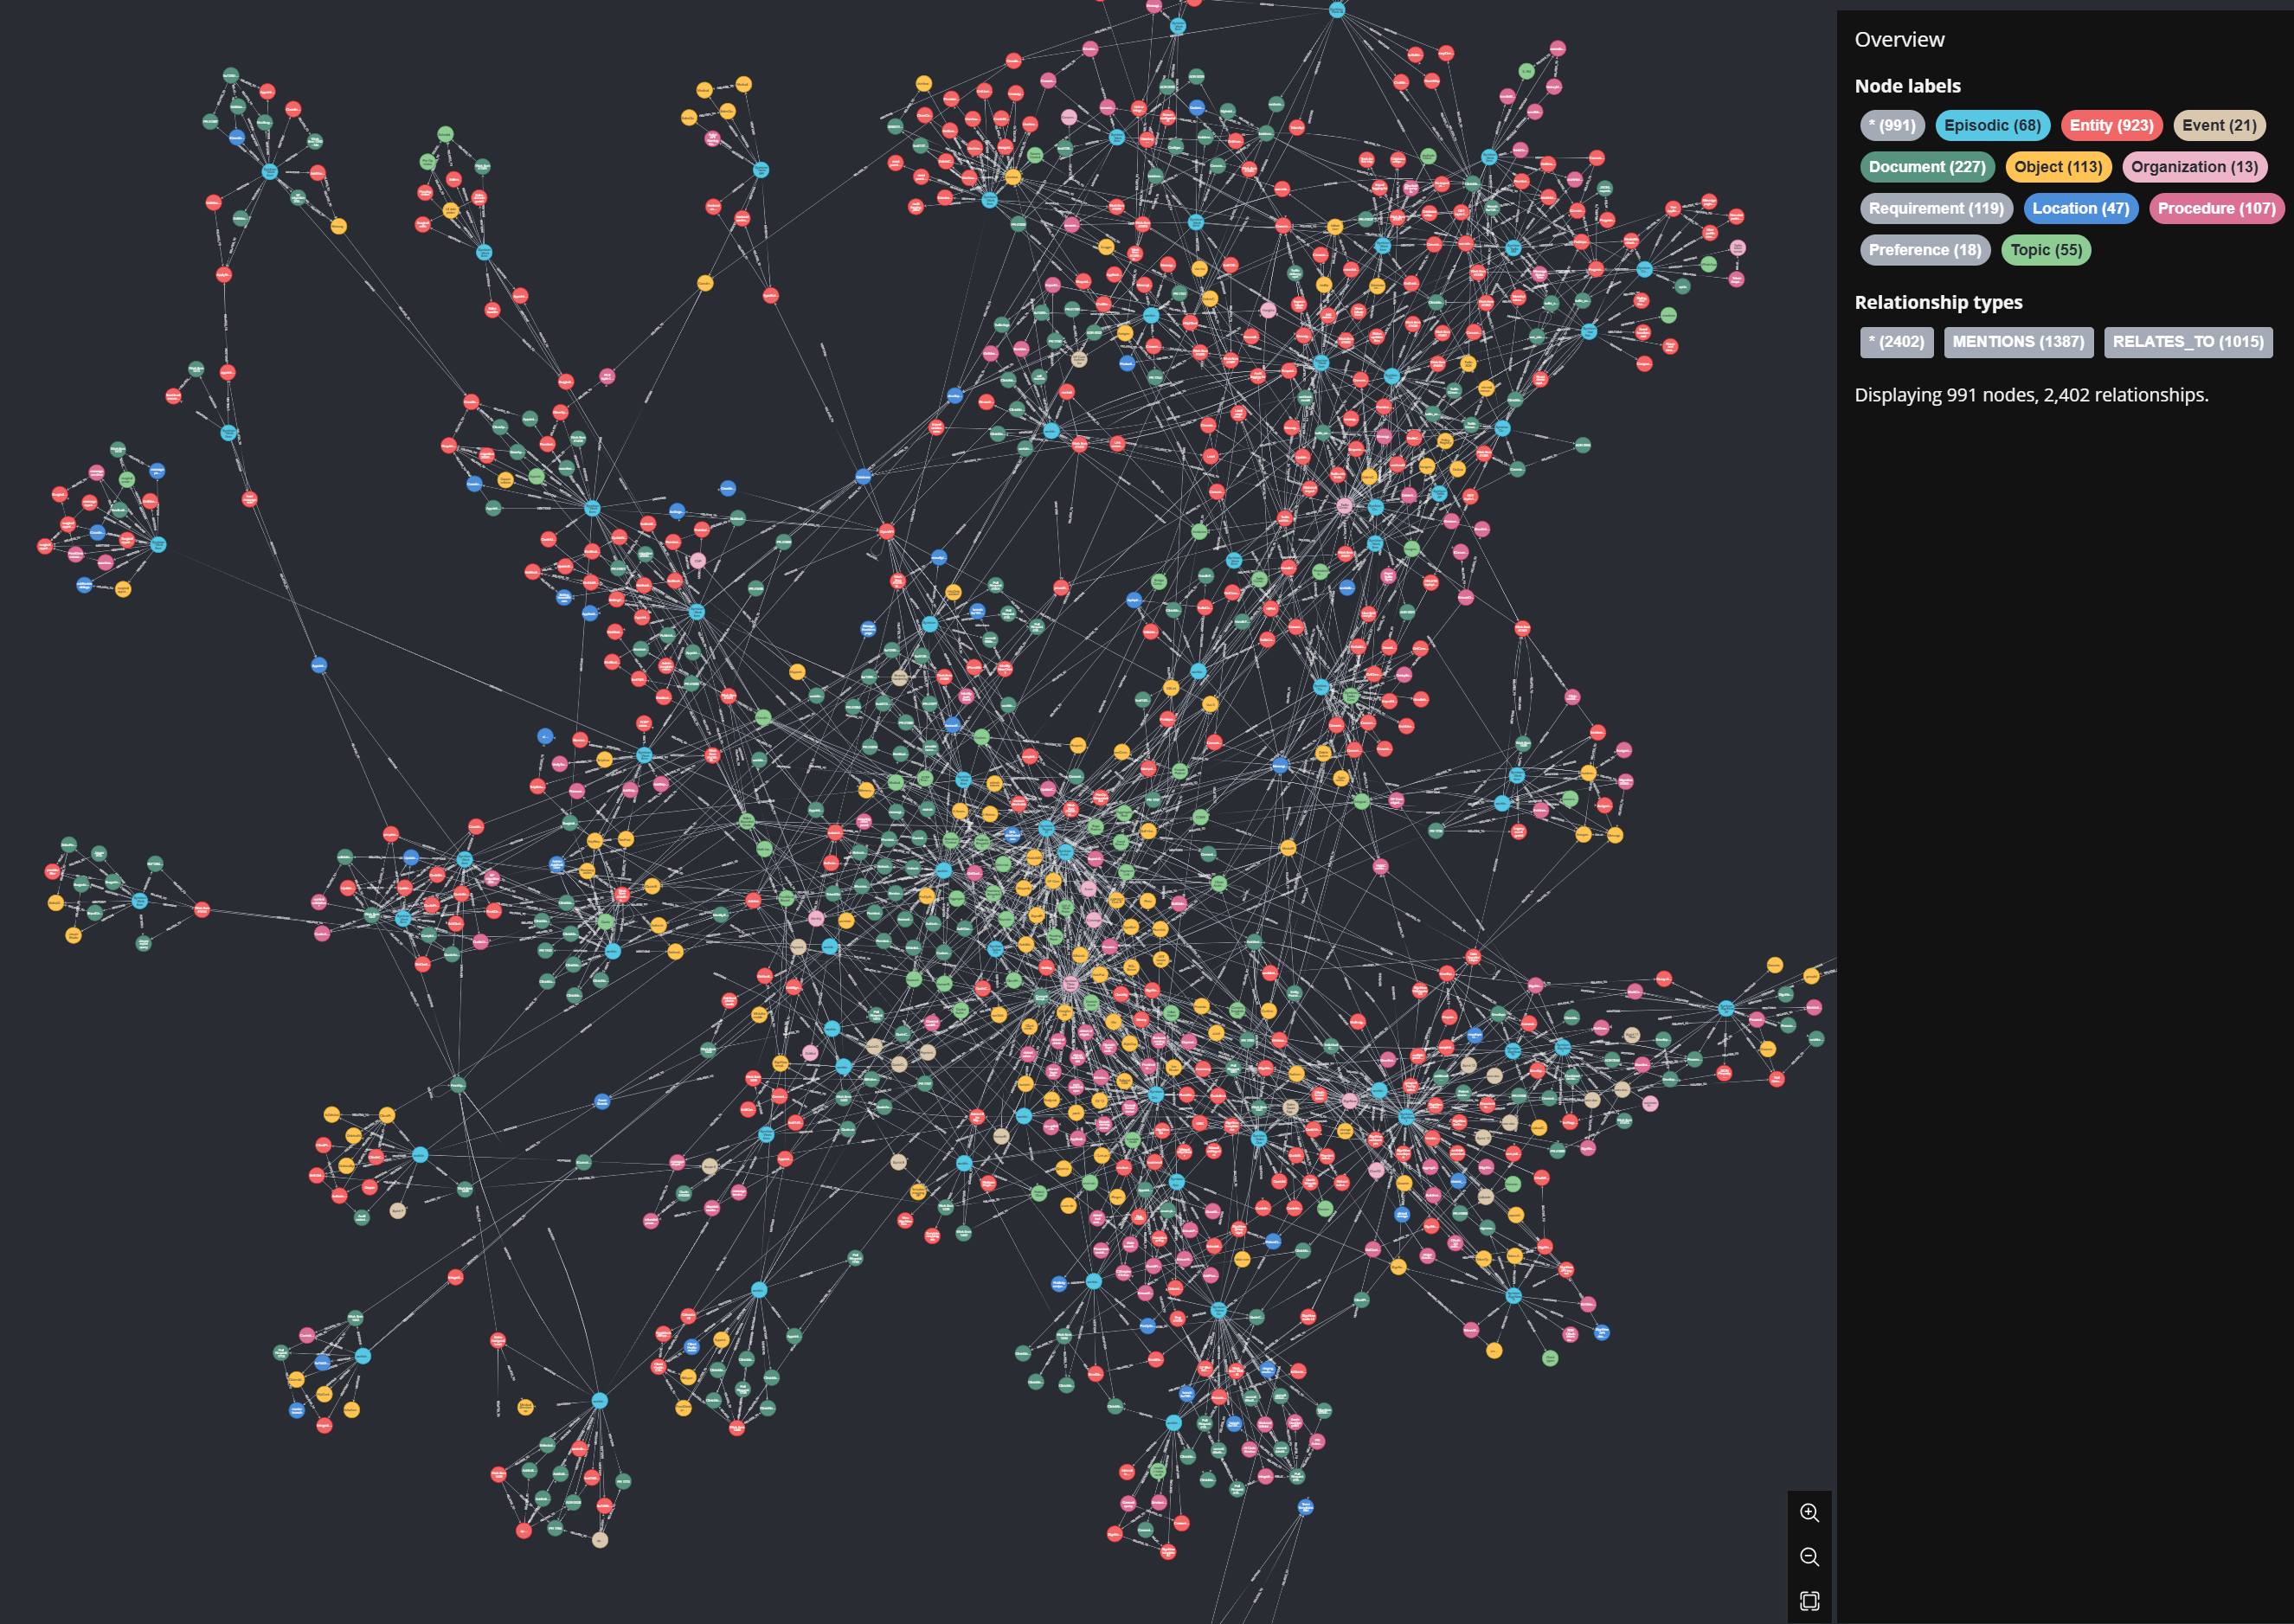Select the MENTIONS (1387) relationship type
The height and width of the screenshot is (1624, 2294).
(2017, 342)
